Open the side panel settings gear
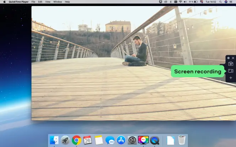This screenshot has width=236, height=147. coord(228,58)
